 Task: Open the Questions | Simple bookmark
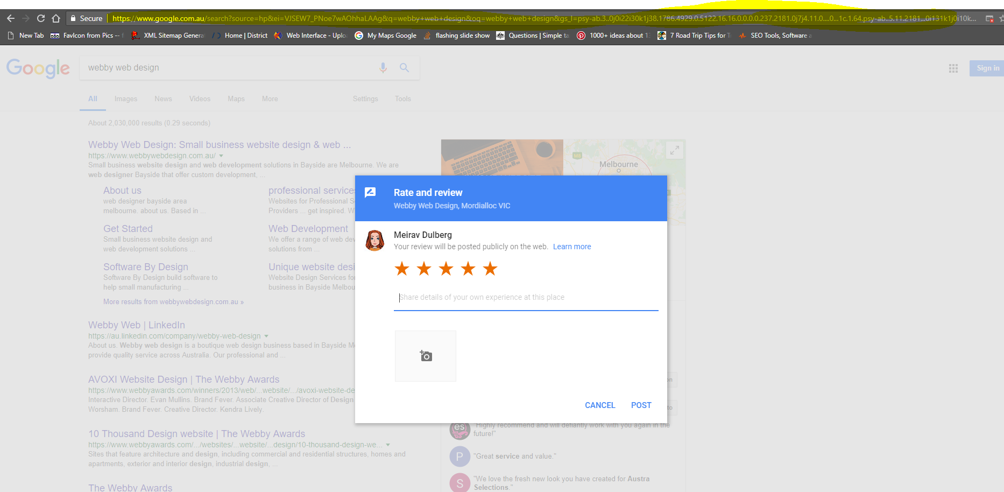(x=532, y=36)
